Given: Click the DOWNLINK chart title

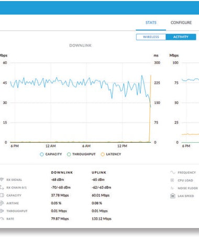Looking at the screenshot, I should click(80, 45).
